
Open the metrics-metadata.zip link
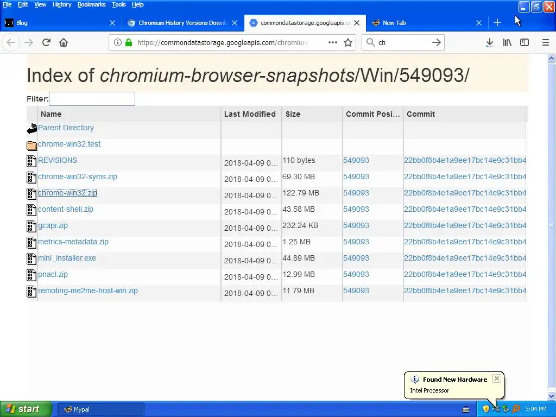[73, 242]
